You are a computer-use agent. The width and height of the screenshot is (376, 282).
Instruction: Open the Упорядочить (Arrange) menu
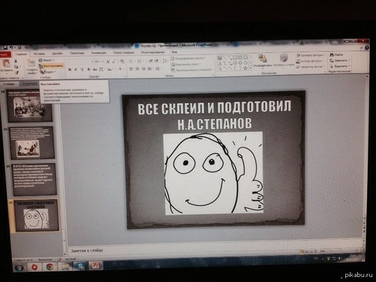263,61
